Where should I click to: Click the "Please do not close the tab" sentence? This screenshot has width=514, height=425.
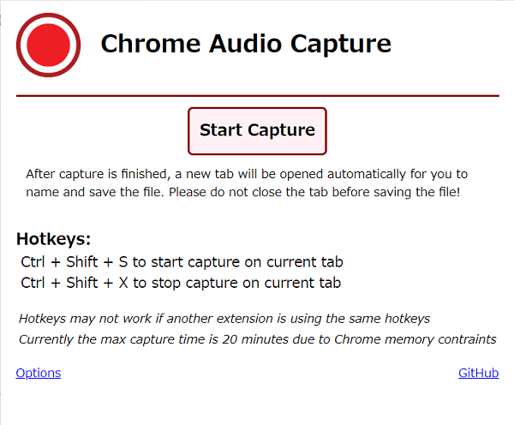[x=314, y=192]
